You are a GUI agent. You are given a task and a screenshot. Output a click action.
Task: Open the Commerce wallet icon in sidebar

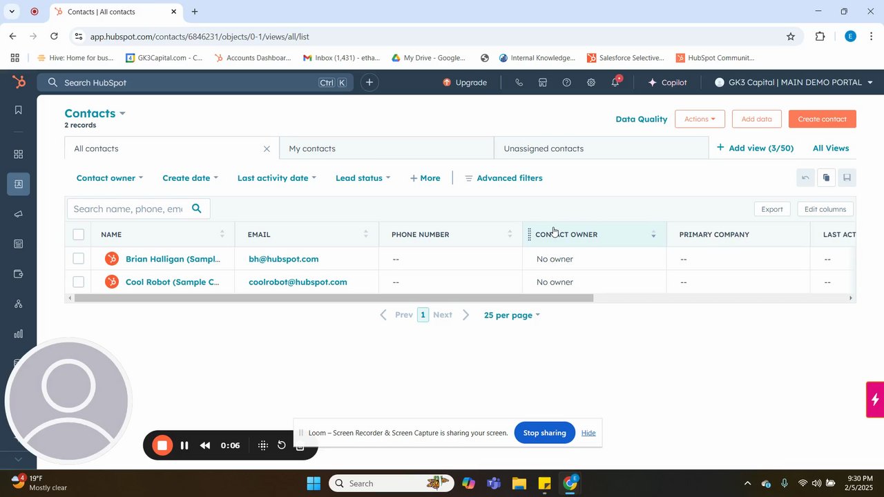coord(19,274)
